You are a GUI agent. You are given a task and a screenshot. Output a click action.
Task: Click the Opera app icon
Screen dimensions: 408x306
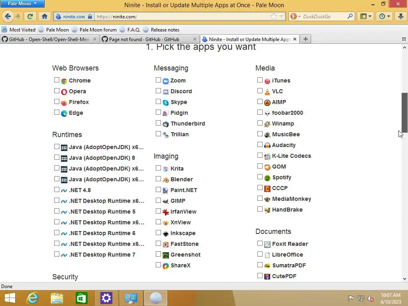[x=64, y=92]
